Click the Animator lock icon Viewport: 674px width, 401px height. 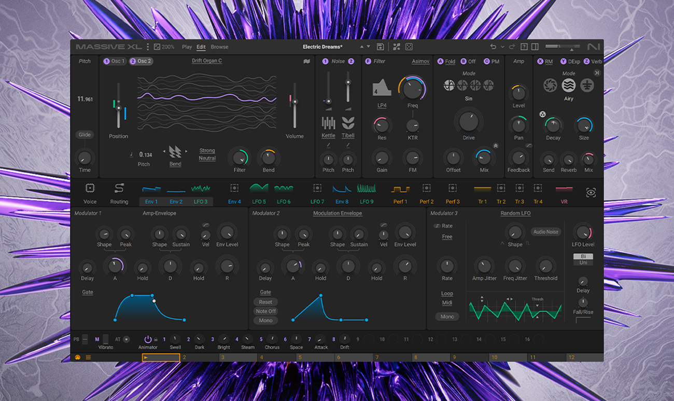(x=156, y=340)
